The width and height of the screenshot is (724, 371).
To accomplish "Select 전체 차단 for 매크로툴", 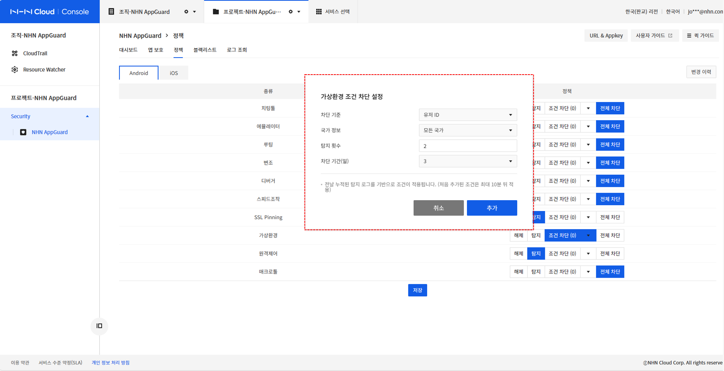I will point(610,271).
